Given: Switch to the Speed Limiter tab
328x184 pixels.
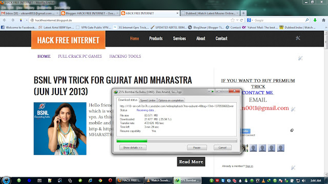Looking at the screenshot, I should click(148, 100).
